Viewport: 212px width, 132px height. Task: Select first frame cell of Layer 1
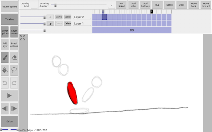[x=94, y=23]
